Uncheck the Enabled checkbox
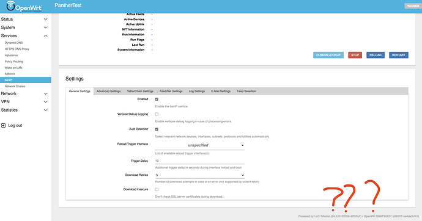The width and height of the screenshot is (422, 221). click(x=157, y=99)
